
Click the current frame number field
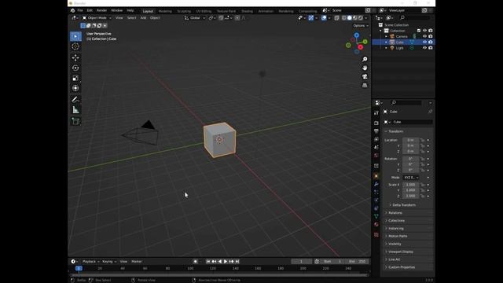click(x=301, y=262)
